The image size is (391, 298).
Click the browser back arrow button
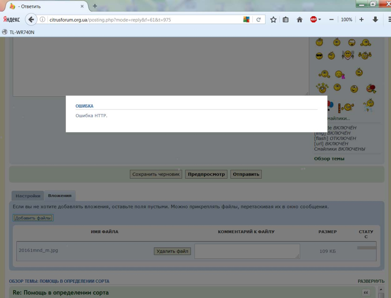pyautogui.click(x=31, y=20)
